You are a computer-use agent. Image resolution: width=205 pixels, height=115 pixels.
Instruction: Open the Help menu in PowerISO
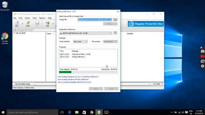pos(50,18)
